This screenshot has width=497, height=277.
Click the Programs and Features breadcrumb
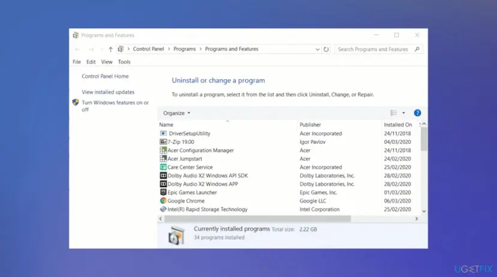[232, 49]
